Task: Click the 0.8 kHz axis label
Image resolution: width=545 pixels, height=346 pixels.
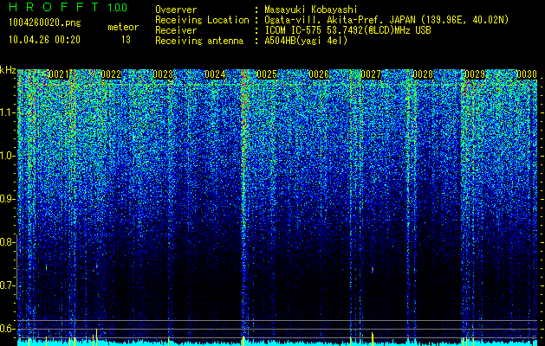Action: (x=8, y=242)
